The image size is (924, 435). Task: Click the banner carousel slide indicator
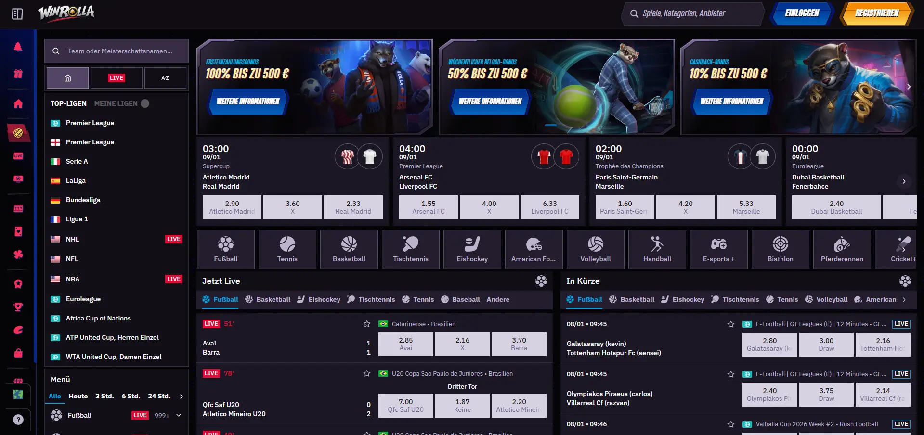[550, 125]
